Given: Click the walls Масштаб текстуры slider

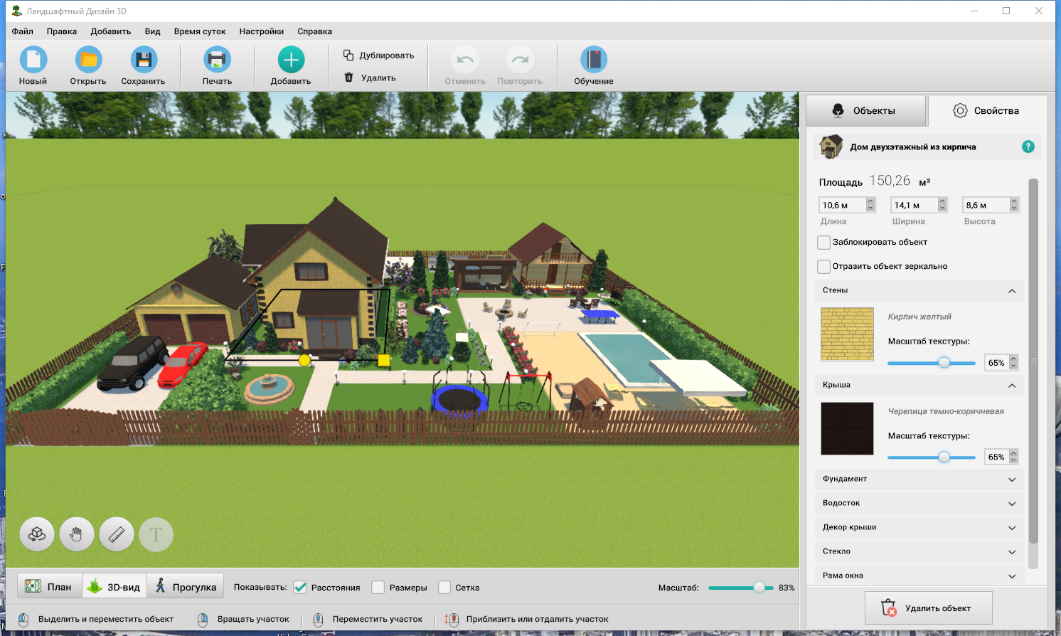Looking at the screenshot, I should click(x=932, y=363).
